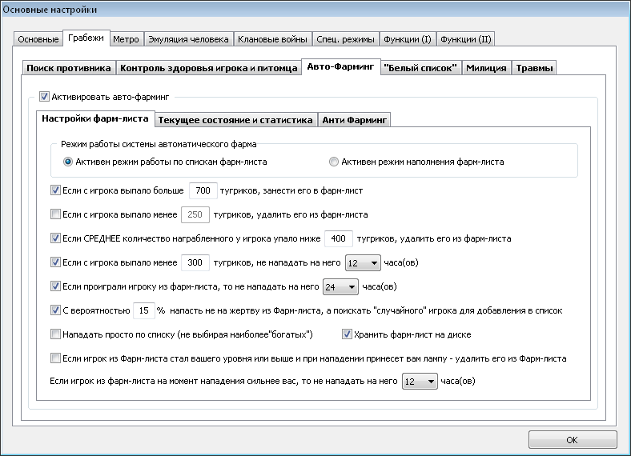Enable checkbox for removal below 250 тугриков
Image resolution: width=631 pixels, height=456 pixels.
pos(55,214)
